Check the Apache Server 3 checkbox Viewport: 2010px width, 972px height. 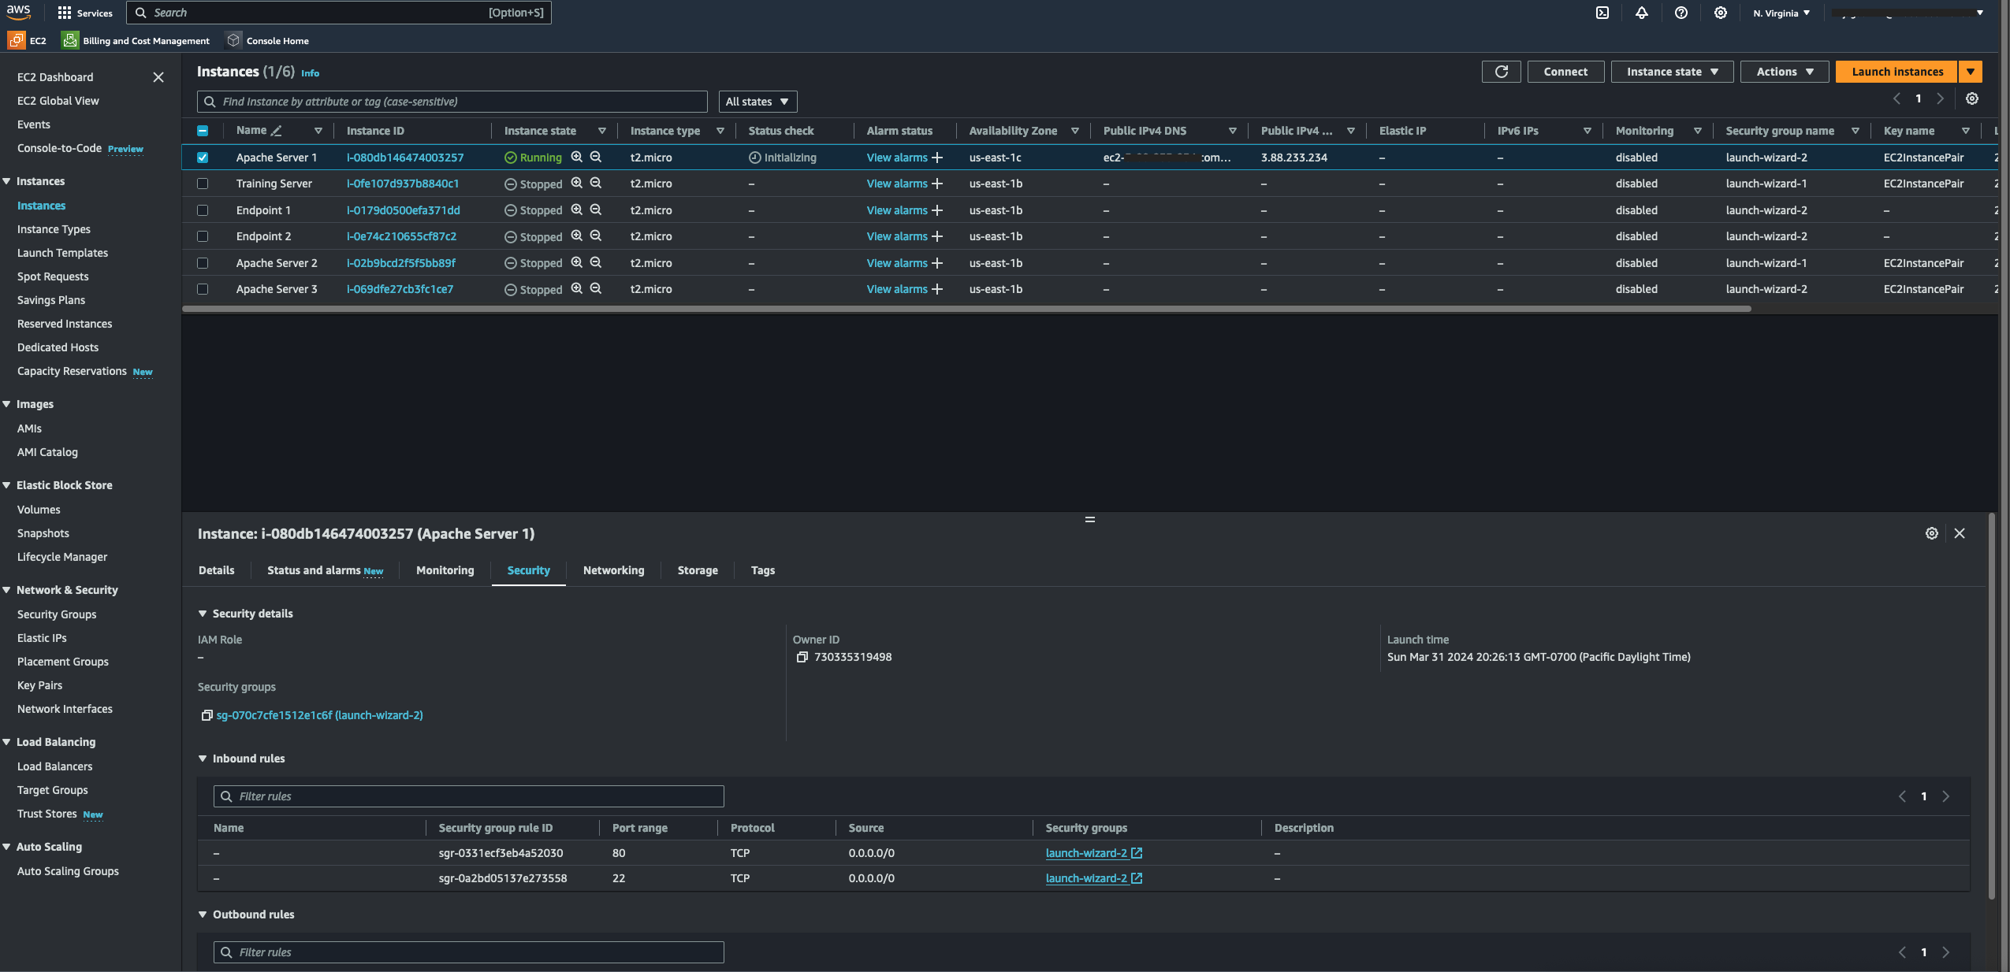pos(203,289)
